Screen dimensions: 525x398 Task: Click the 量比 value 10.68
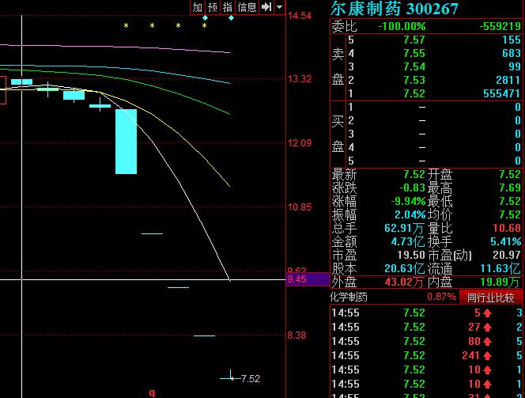point(507,228)
